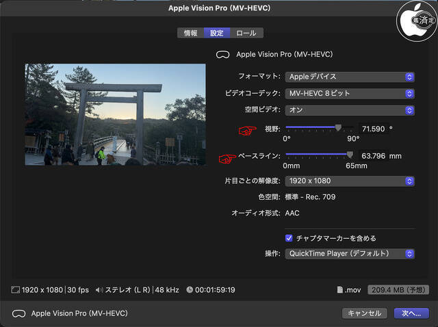Screen dimensions: 438x327
Task: Click the .mov file document icon
Action: click(x=339, y=290)
